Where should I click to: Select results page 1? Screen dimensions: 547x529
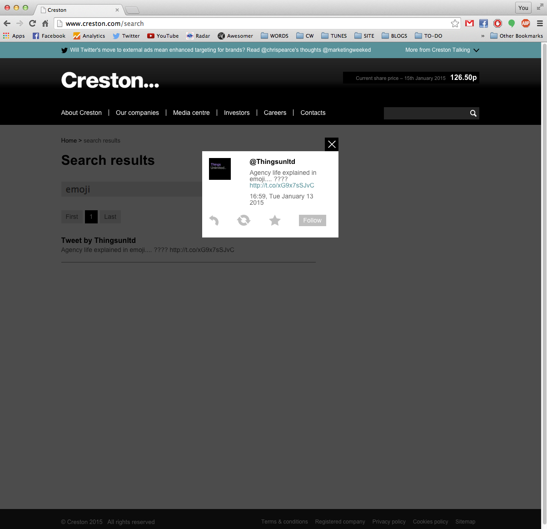click(x=91, y=217)
